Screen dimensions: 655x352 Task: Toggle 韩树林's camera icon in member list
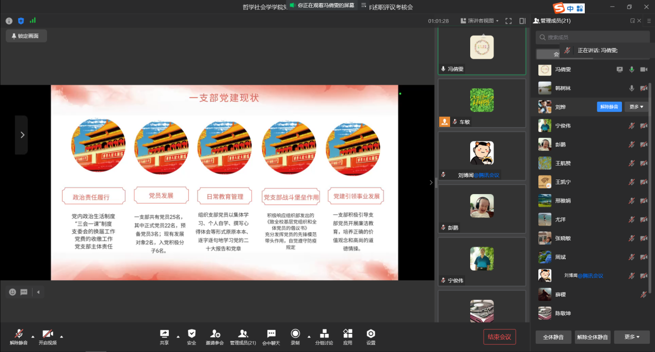pyautogui.click(x=644, y=88)
